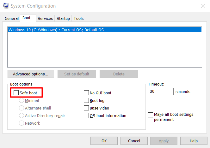Check Make all boot settings permanent
This screenshot has width=210, height=148.
(x=151, y=115)
